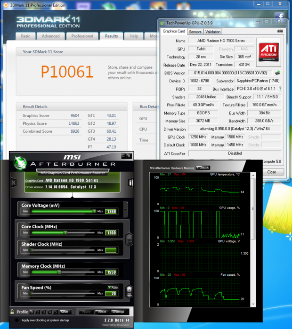Click the Memory Clock value field 1550
Image resolution: width=292 pixels, height=329 pixels.
coord(111,272)
